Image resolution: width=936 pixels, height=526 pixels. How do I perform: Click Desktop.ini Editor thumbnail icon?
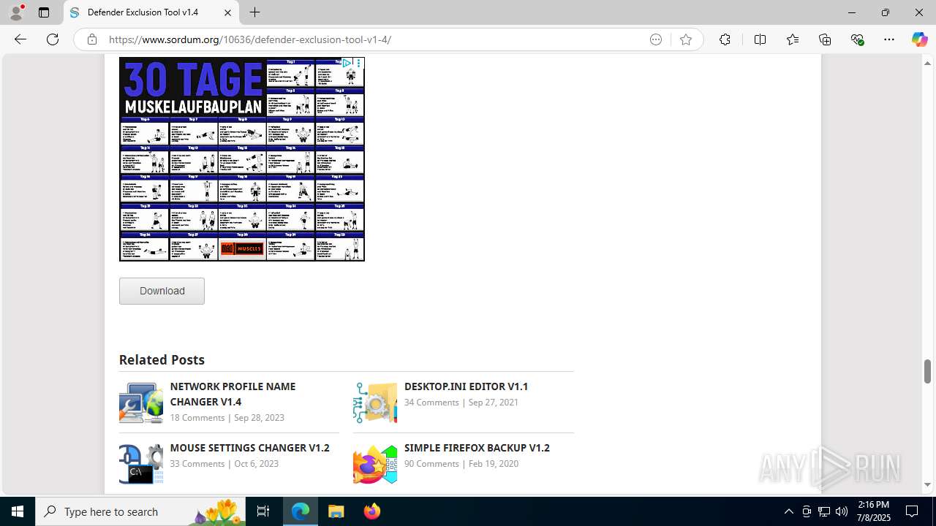375,403
